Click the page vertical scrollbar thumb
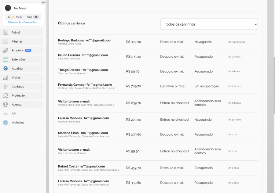 [x=274, y=86]
